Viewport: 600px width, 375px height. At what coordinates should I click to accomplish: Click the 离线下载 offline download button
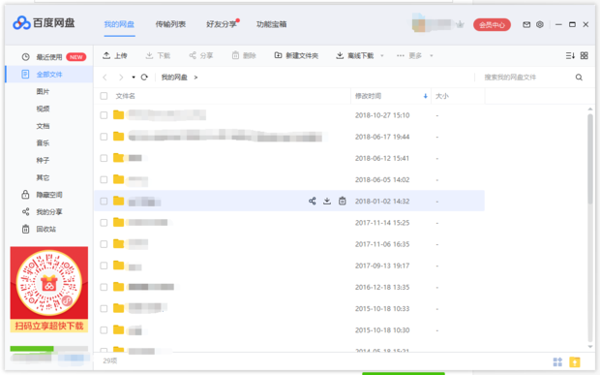[355, 56]
